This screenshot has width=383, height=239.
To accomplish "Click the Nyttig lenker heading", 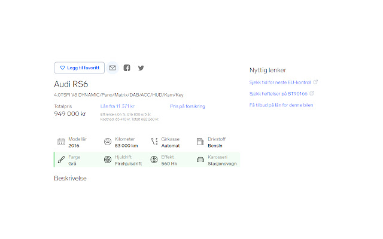I will pyautogui.click(x=268, y=71).
